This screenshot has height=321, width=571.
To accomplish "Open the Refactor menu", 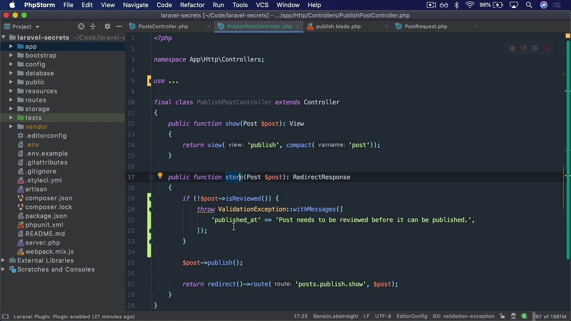I will tap(192, 5).
